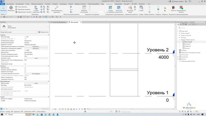Switch to the Восточный view tab
206x116 pixels.
pyautogui.click(x=74, y=22)
